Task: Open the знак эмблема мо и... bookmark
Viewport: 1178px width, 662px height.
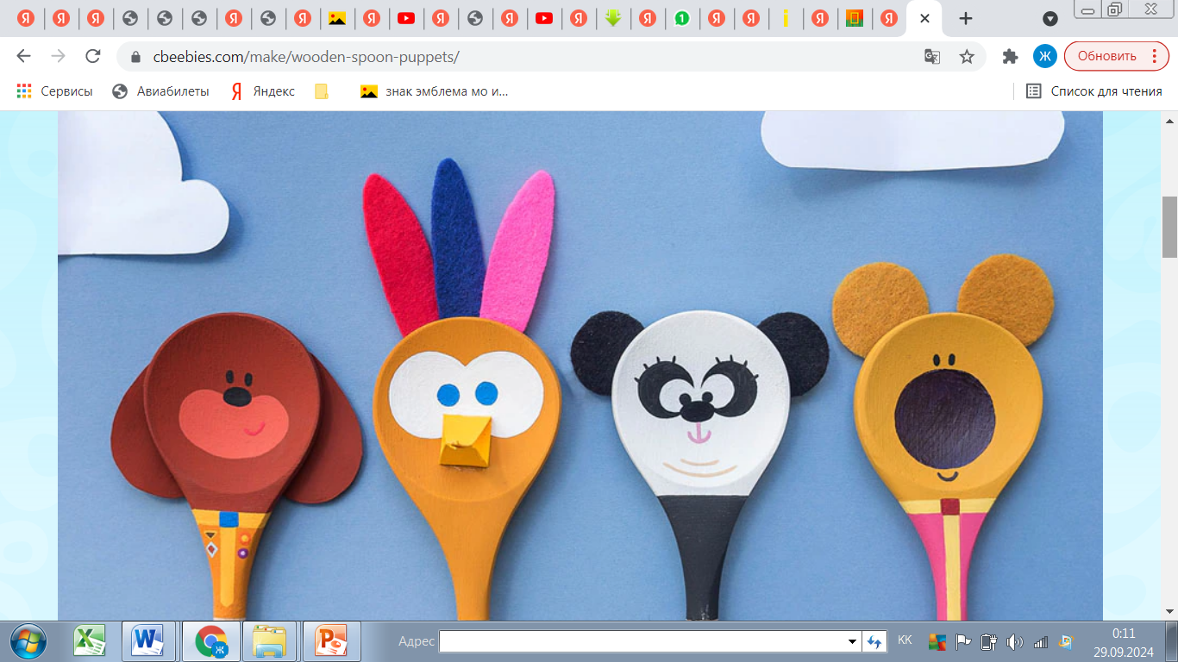Action: coord(435,91)
